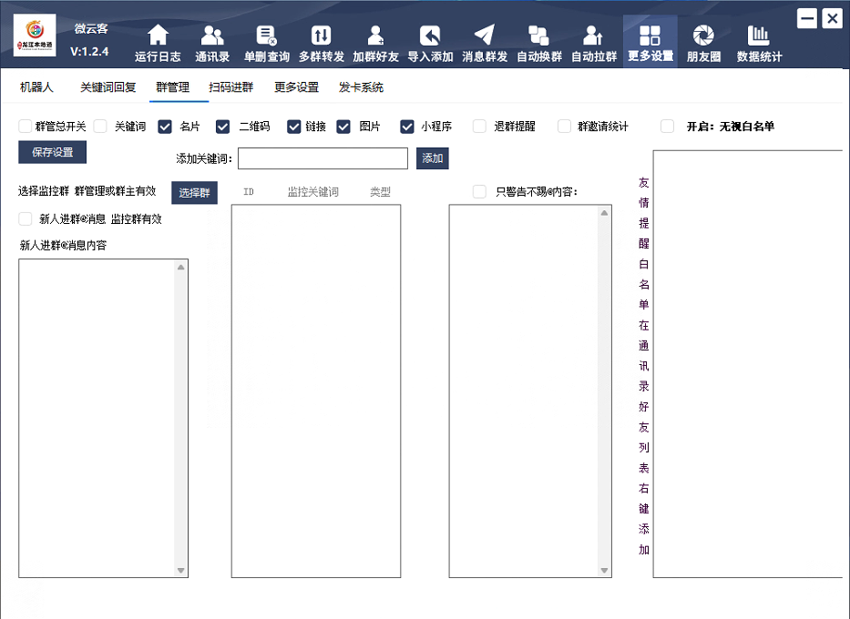Click inside the 添加关键词 input field
The width and height of the screenshot is (850, 619).
(x=323, y=157)
